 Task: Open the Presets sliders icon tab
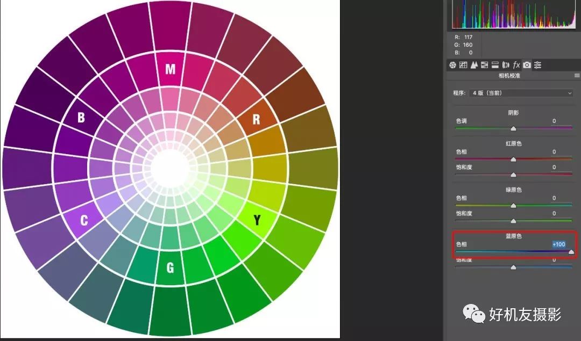pyautogui.click(x=537, y=65)
